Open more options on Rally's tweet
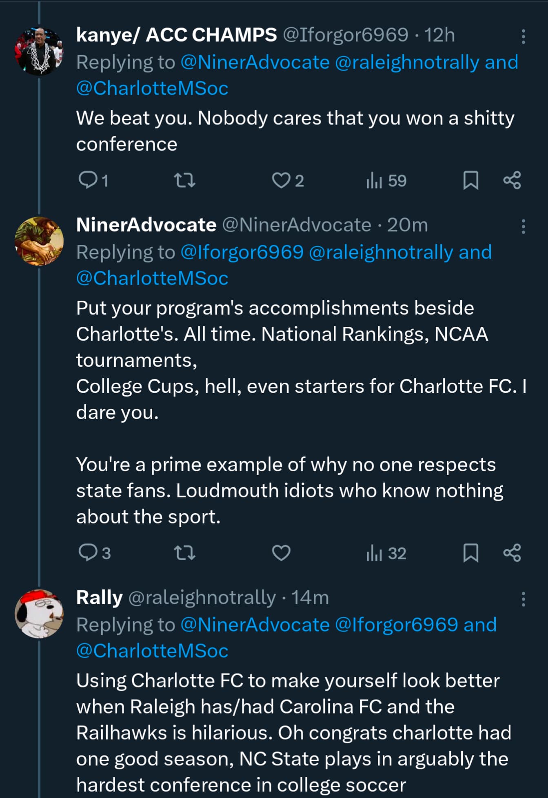The width and height of the screenshot is (548, 798). (x=523, y=599)
